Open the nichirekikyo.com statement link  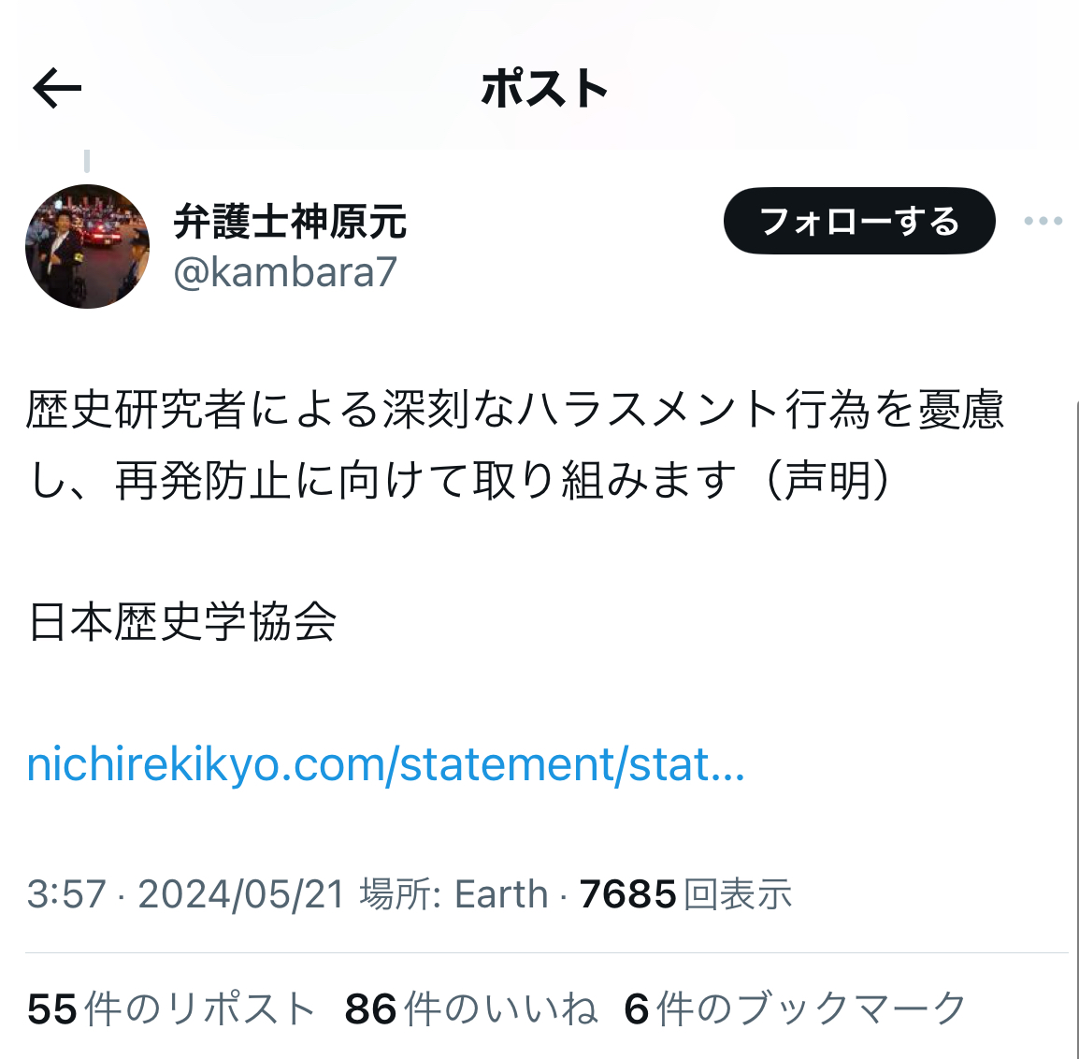[x=385, y=765]
